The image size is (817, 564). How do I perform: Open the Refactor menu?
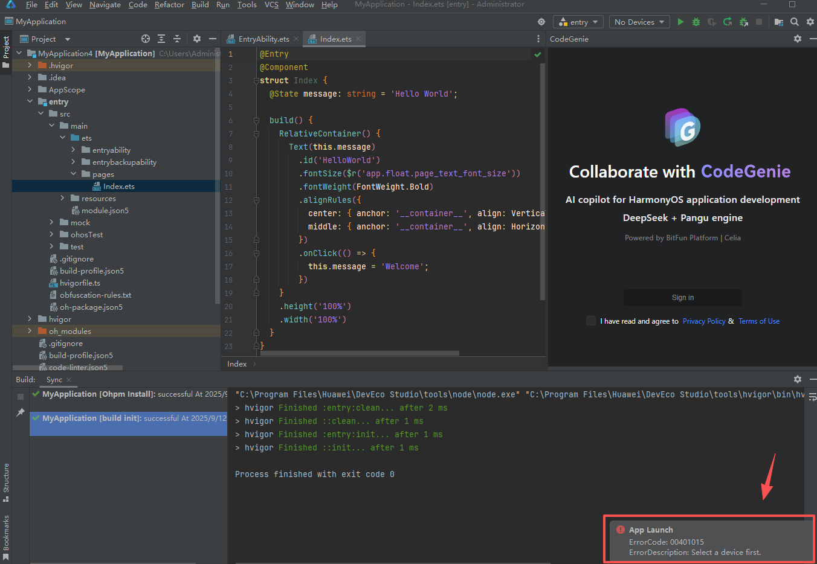169,5
